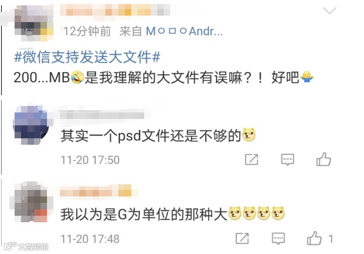Like the psd文件 comment
Image resolution: width=364 pixels, height=254 pixels.
click(x=323, y=159)
